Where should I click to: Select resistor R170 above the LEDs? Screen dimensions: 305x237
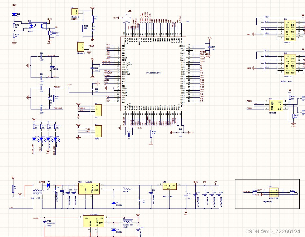(x=34, y=126)
